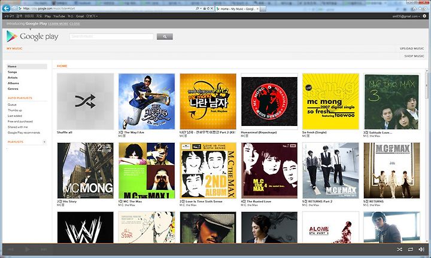
Task: Click the volume speaker icon
Action: (421, 249)
